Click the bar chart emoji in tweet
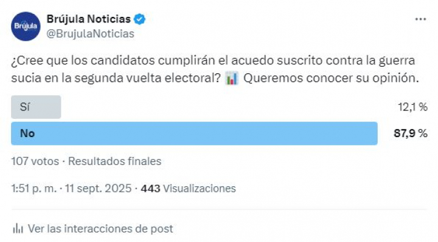 [232, 78]
